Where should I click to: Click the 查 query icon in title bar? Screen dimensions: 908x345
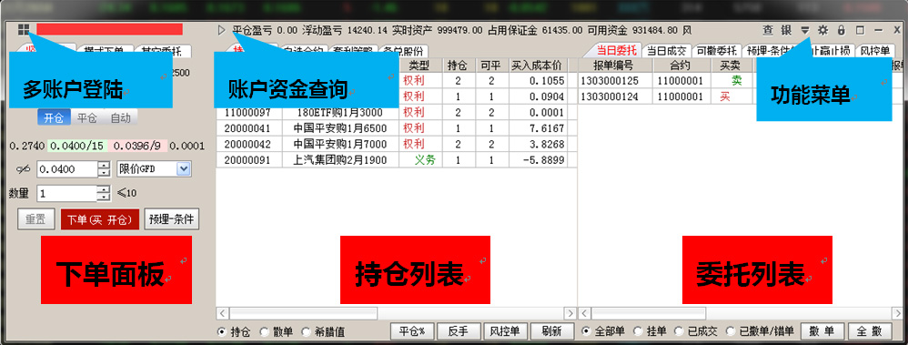point(768,30)
